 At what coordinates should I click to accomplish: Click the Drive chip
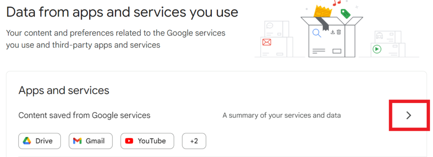(39, 141)
